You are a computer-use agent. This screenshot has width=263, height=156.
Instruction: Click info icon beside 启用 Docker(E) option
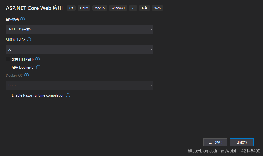click(x=38, y=67)
